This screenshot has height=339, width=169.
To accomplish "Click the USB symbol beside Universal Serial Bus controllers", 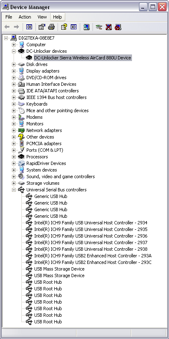I will pyautogui.click(x=21, y=190).
